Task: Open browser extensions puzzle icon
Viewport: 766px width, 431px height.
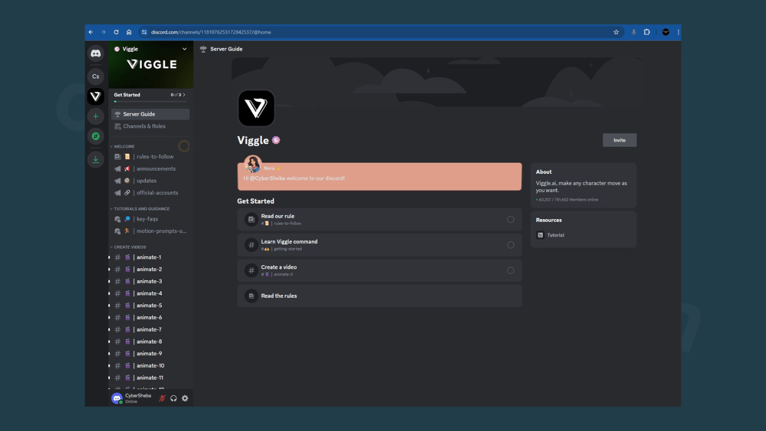Action: 647,32
